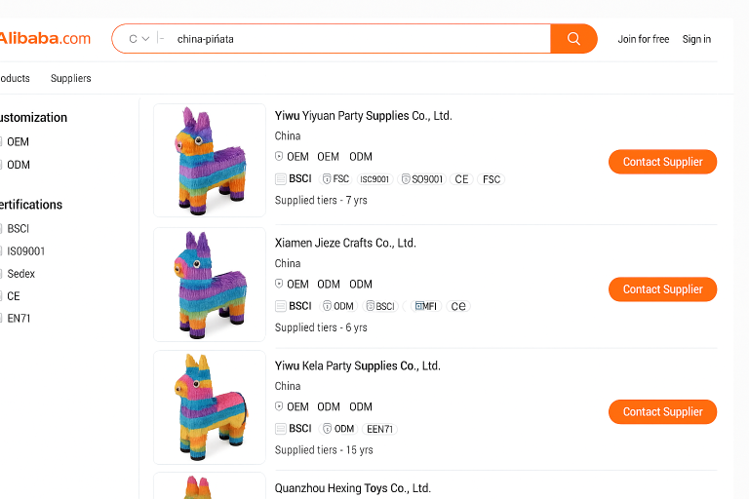Click certificate icon before Xiamen Jieze BSCI
749x499 pixels.
281,306
